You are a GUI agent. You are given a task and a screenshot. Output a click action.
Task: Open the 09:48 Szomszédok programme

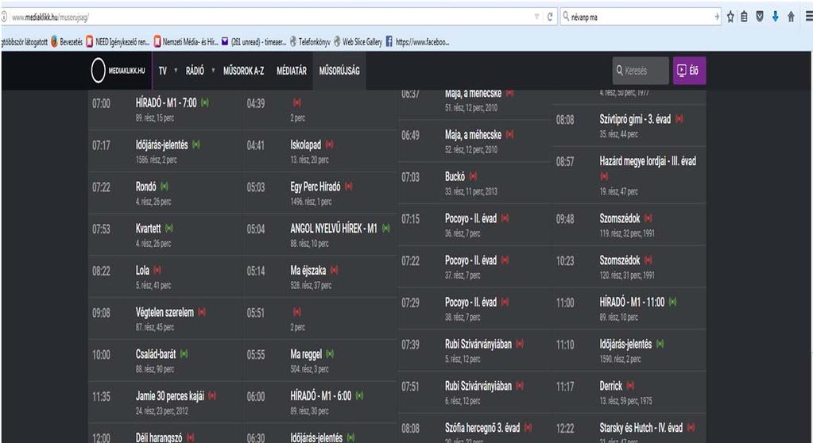click(620, 218)
